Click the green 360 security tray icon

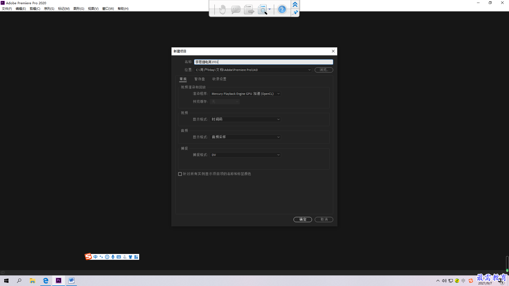[457, 281]
